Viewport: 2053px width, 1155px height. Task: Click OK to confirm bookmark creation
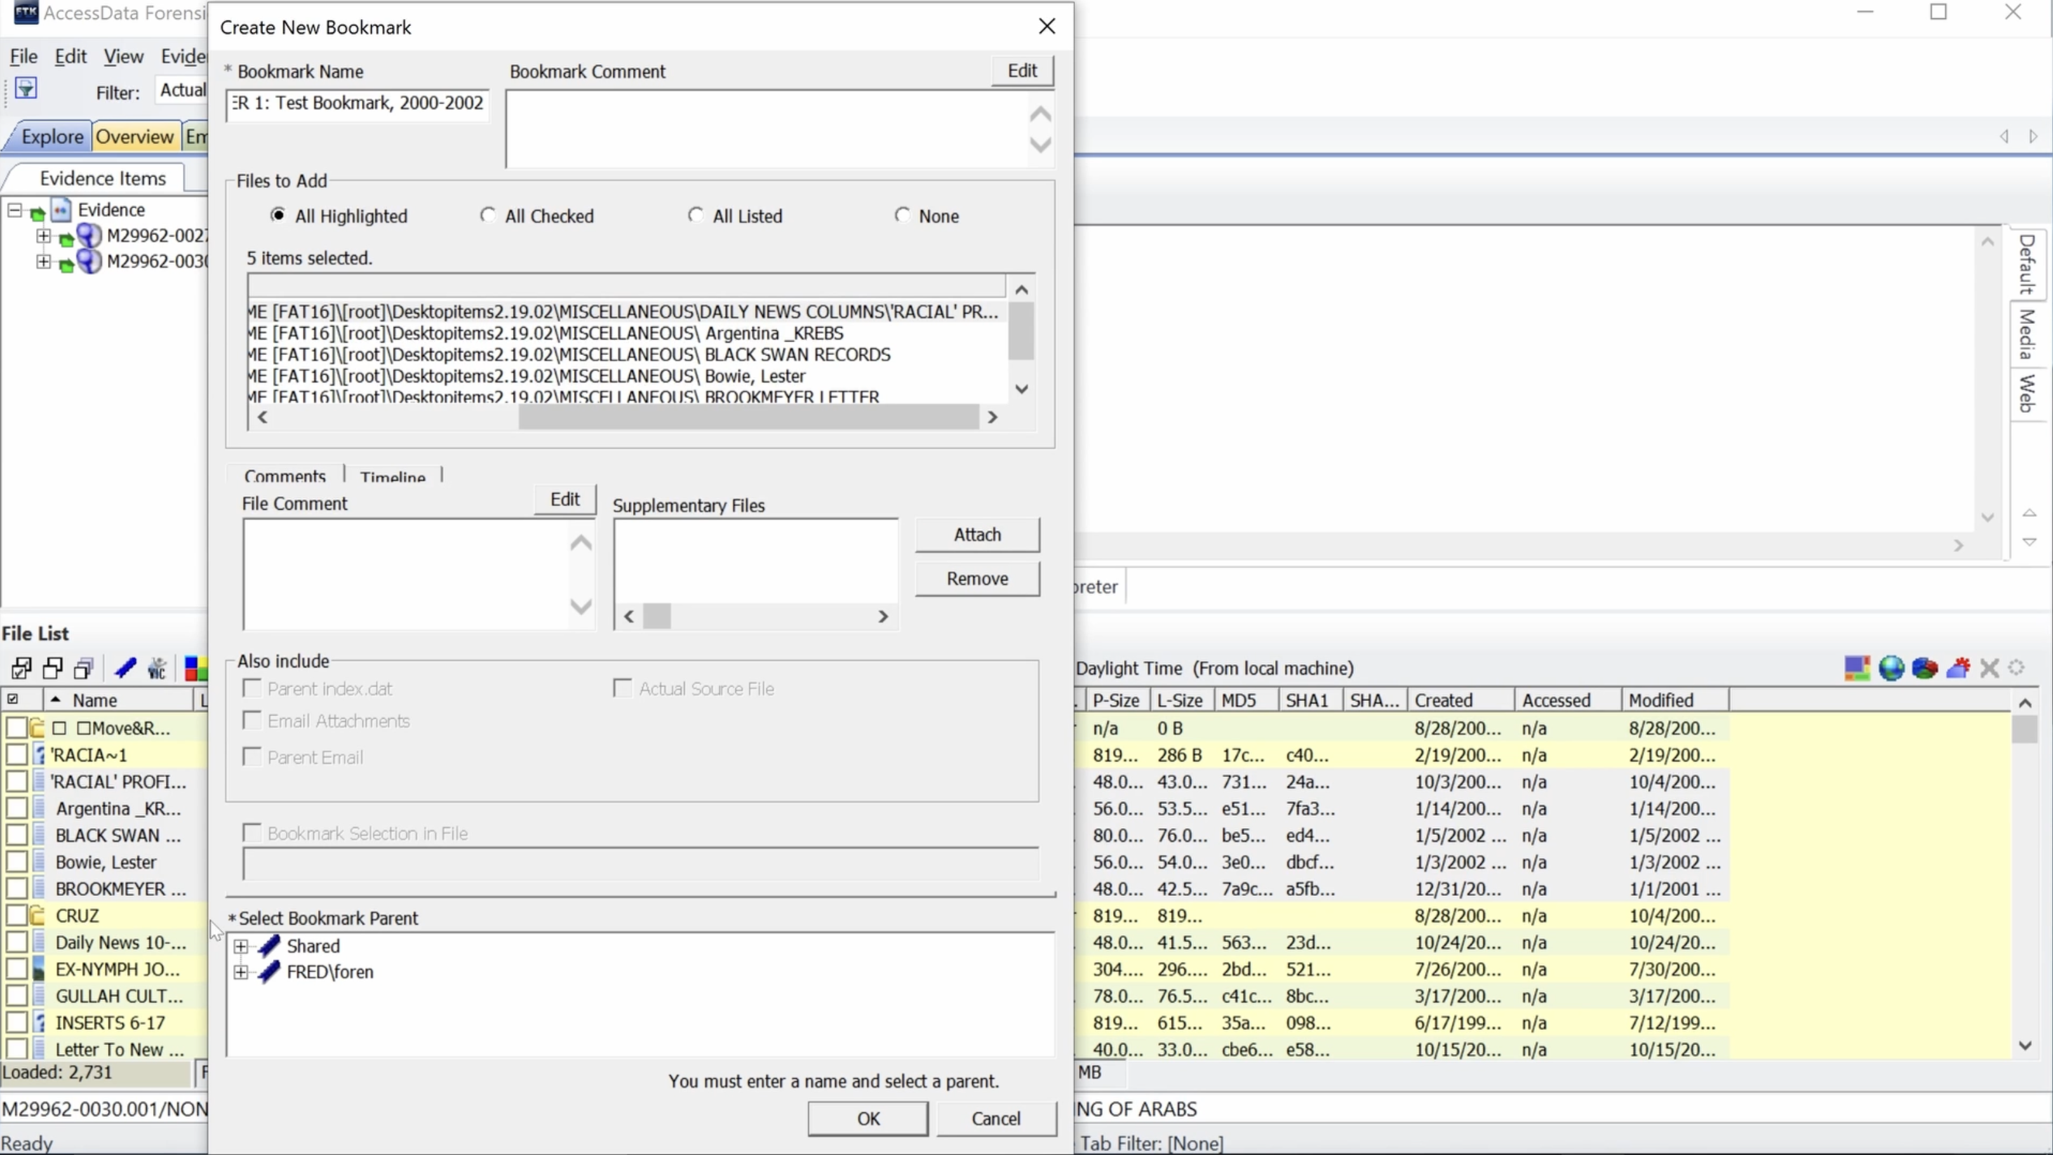[869, 1118]
